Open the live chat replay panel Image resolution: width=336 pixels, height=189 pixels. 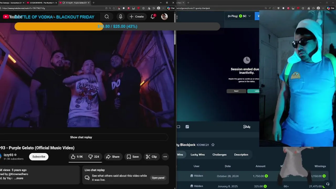coord(158,178)
